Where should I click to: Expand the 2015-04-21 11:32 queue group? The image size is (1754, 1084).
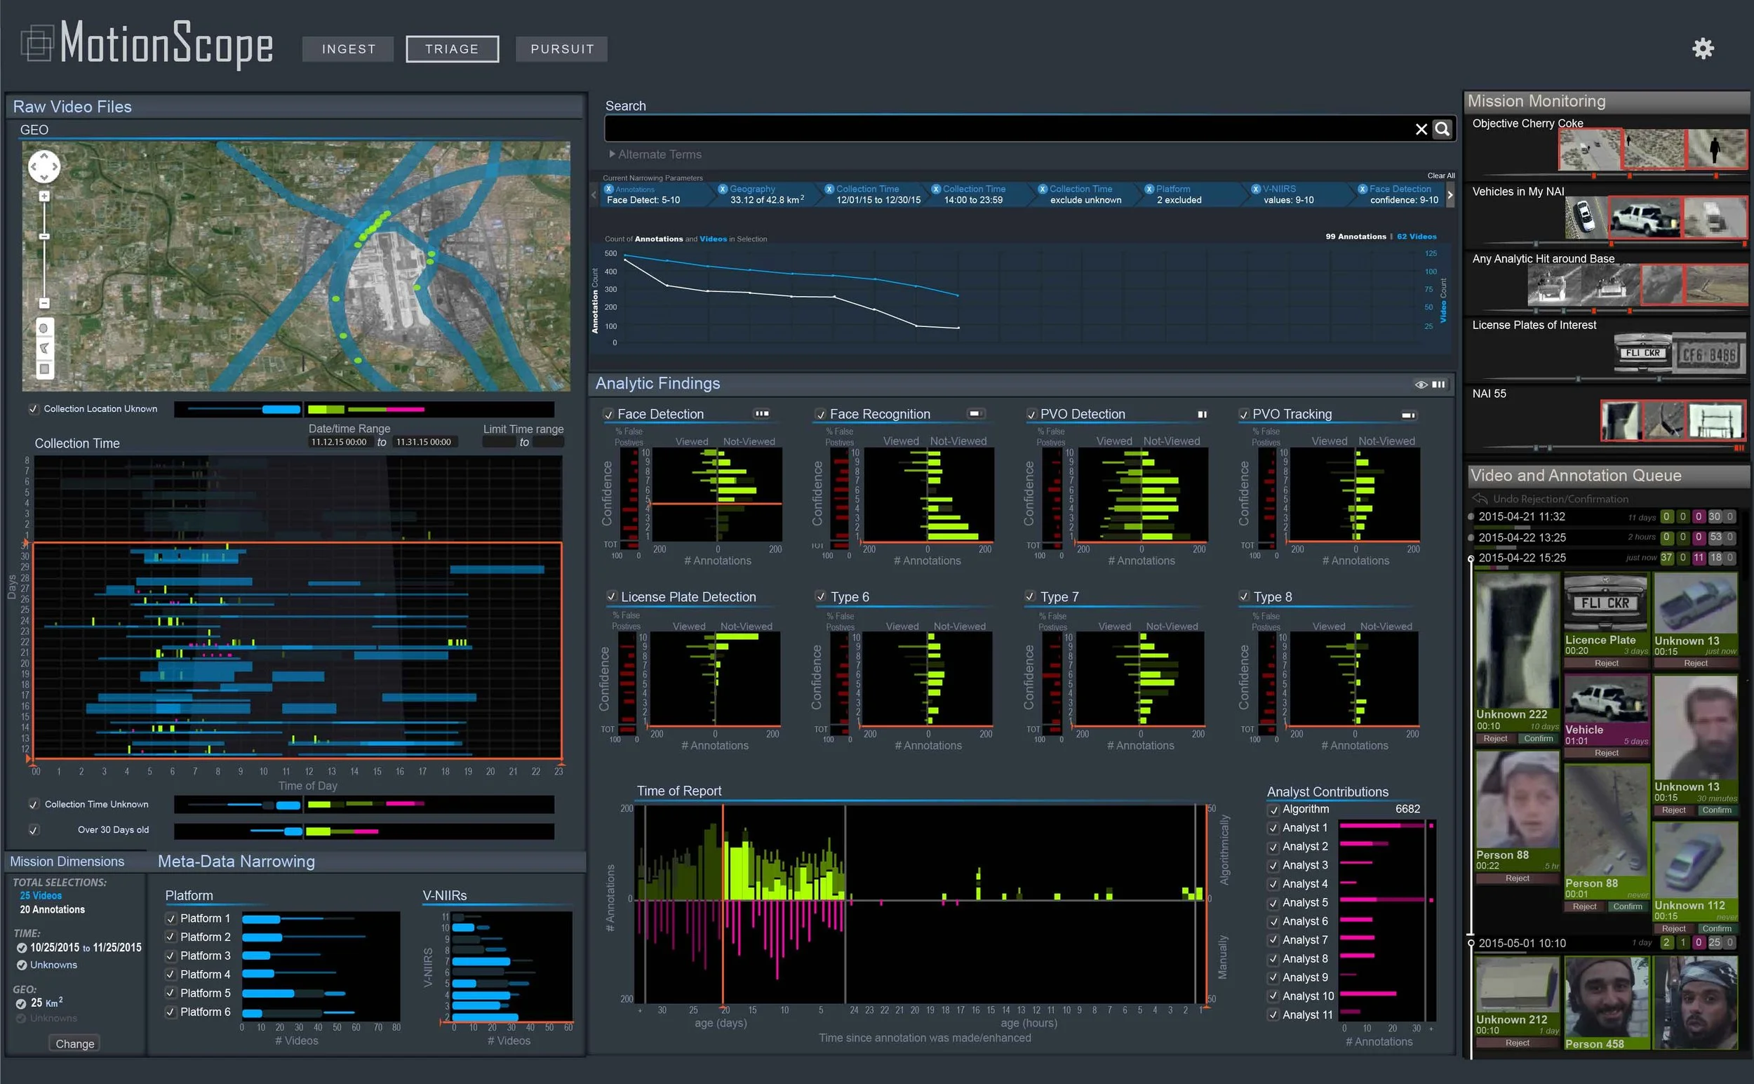(x=1471, y=517)
